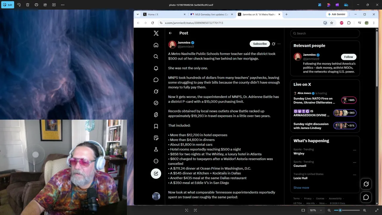The width and height of the screenshot is (382, 215).
Task: Print the photo from Photos toolbar
Action: click(x=36, y=5)
